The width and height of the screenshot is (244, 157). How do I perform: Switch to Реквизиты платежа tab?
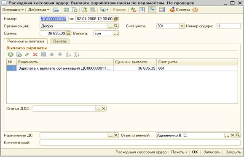[26, 42]
